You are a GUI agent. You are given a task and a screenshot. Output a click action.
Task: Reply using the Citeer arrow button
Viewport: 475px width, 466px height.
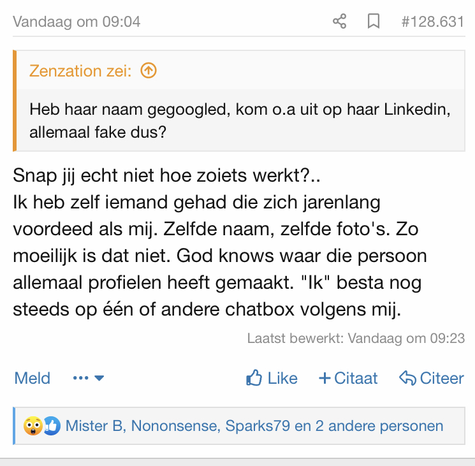pos(431,378)
